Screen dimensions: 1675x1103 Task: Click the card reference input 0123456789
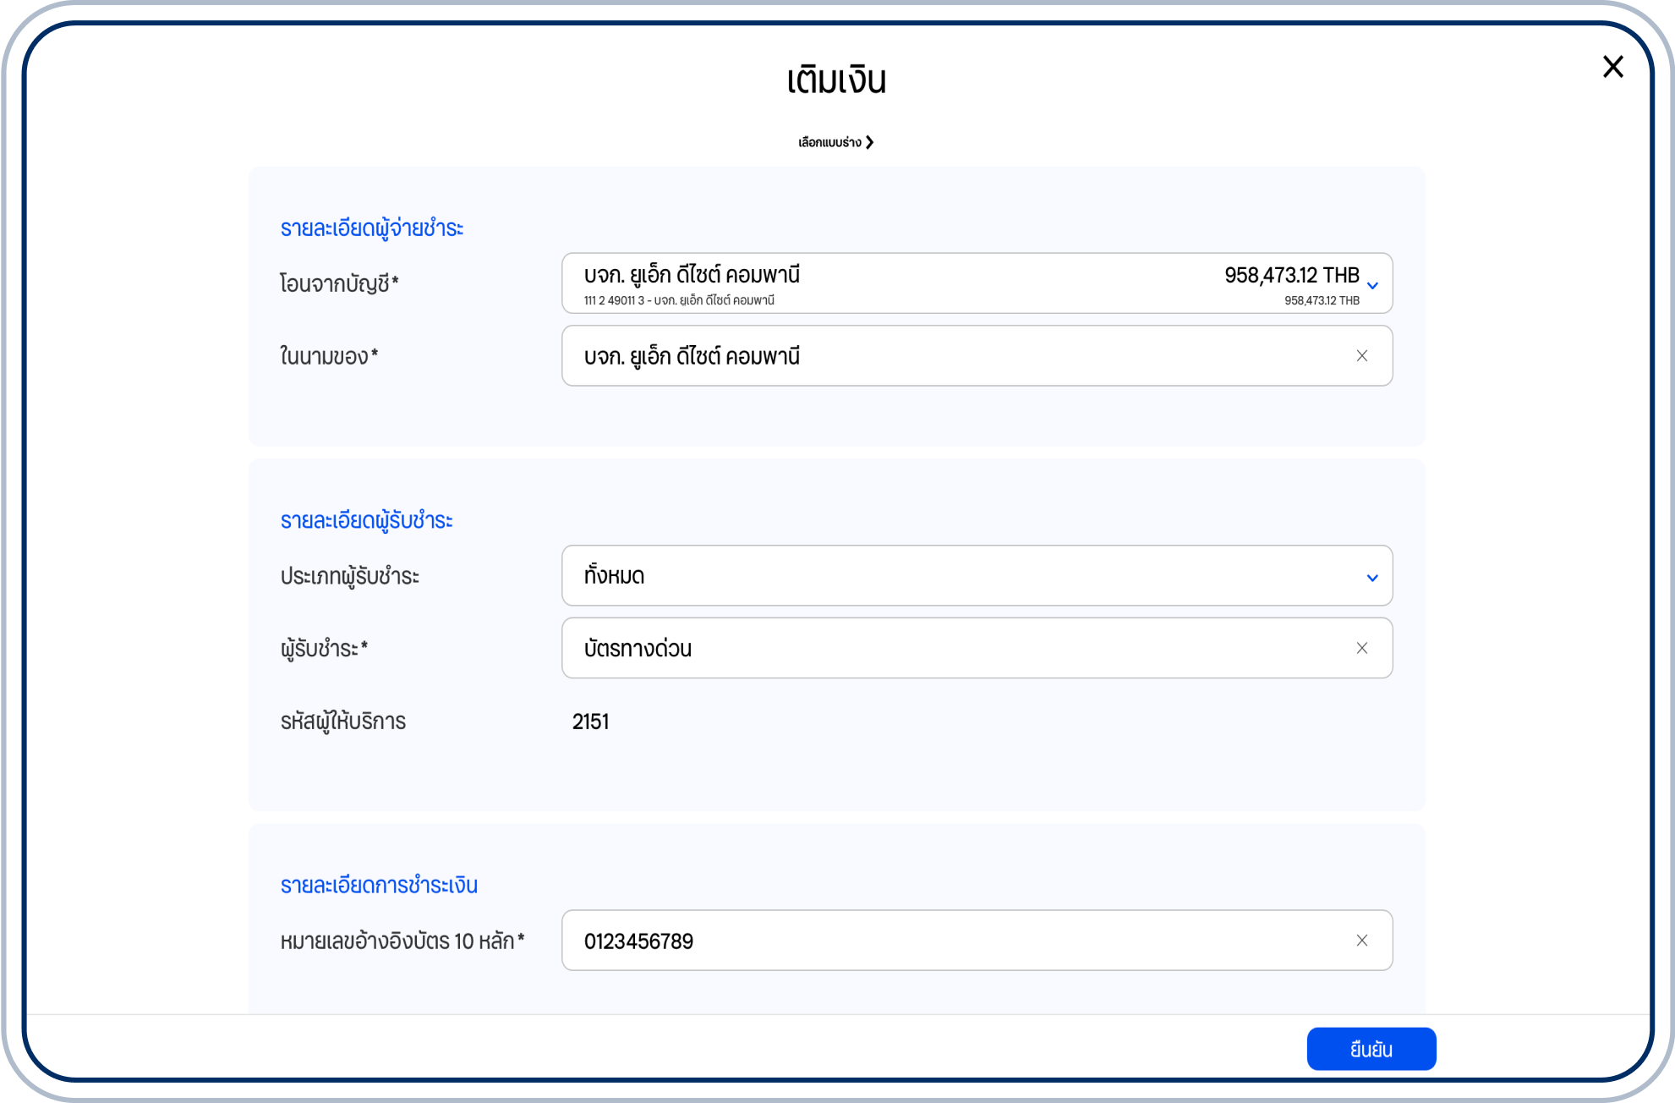pos(977,941)
